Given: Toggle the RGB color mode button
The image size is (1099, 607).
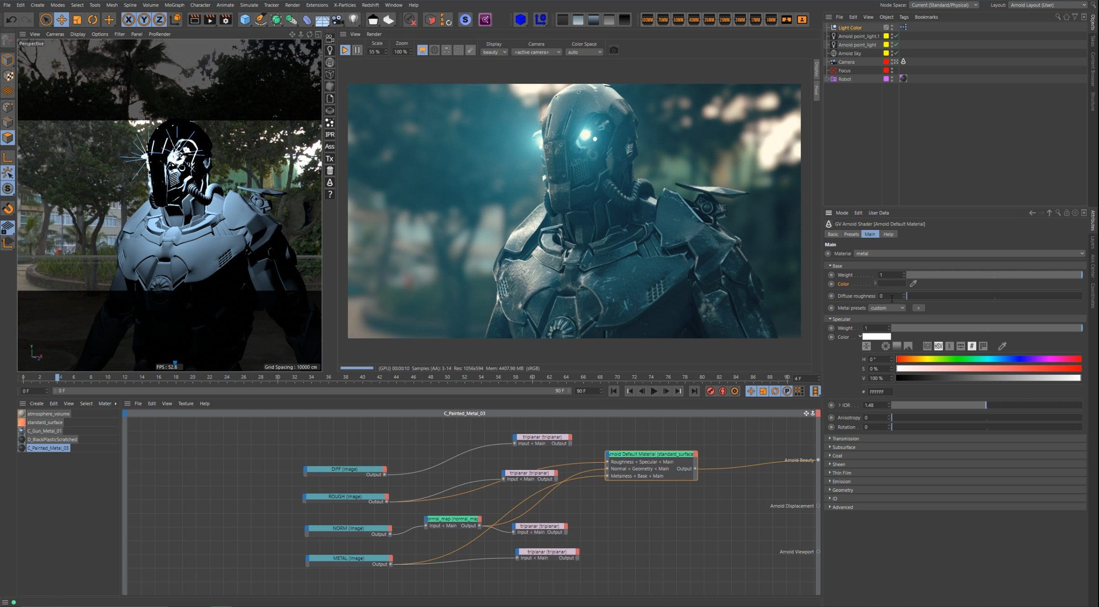Looking at the screenshot, I should click(x=927, y=346).
